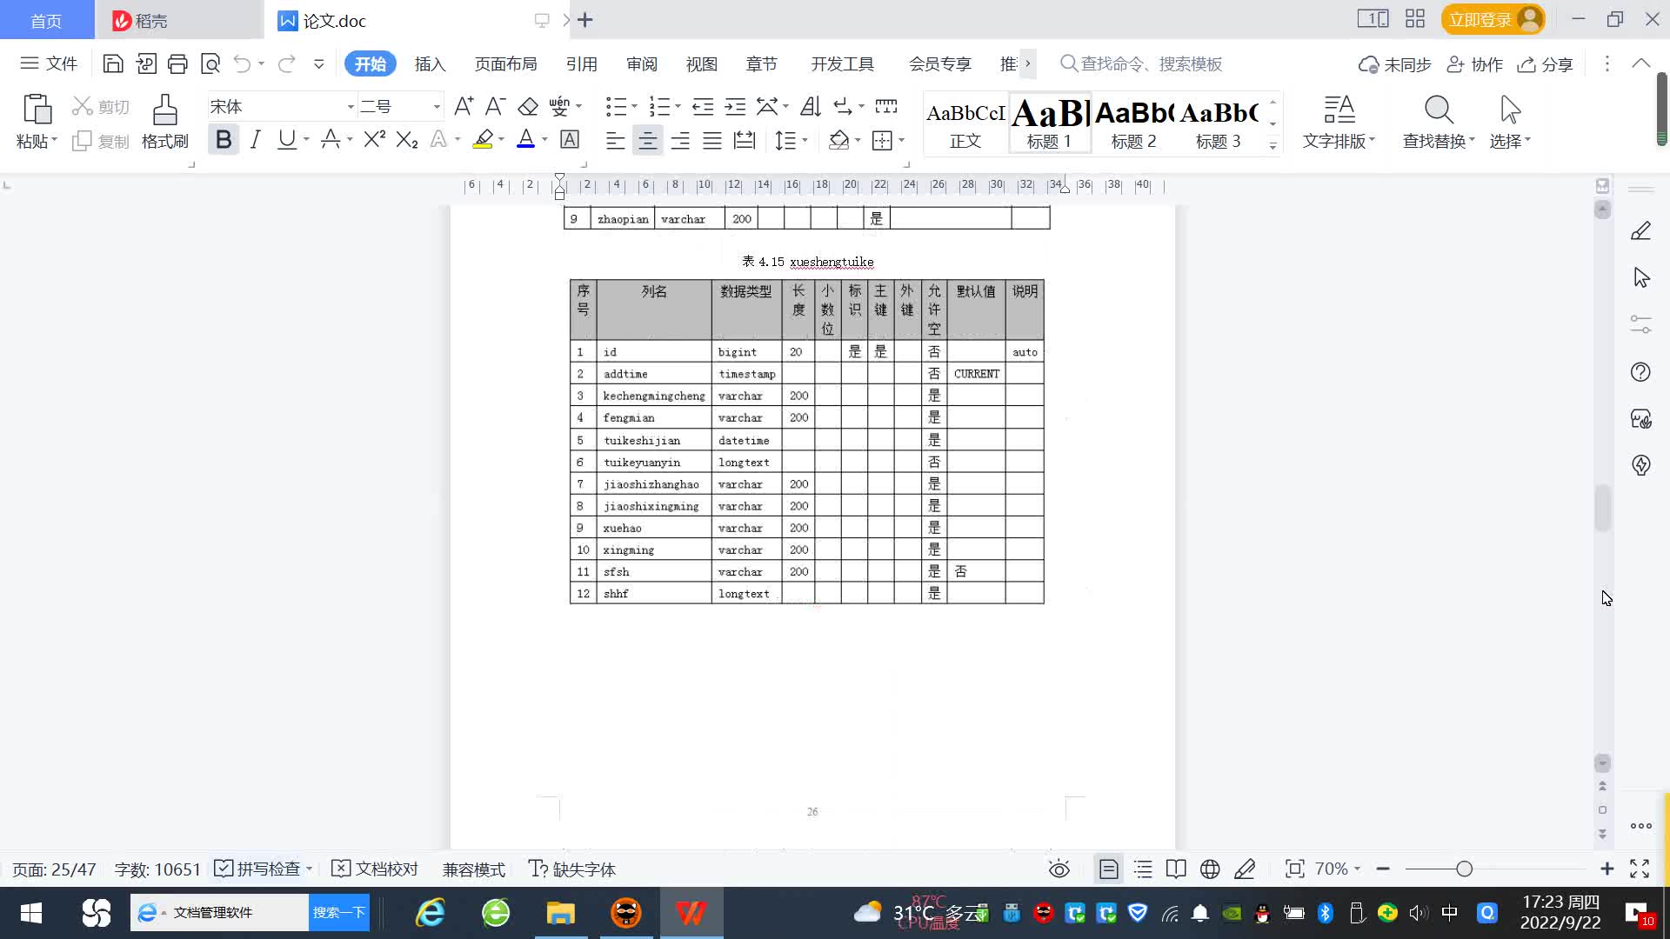Align text right
Image resolution: width=1670 pixels, height=939 pixels.
[680, 140]
